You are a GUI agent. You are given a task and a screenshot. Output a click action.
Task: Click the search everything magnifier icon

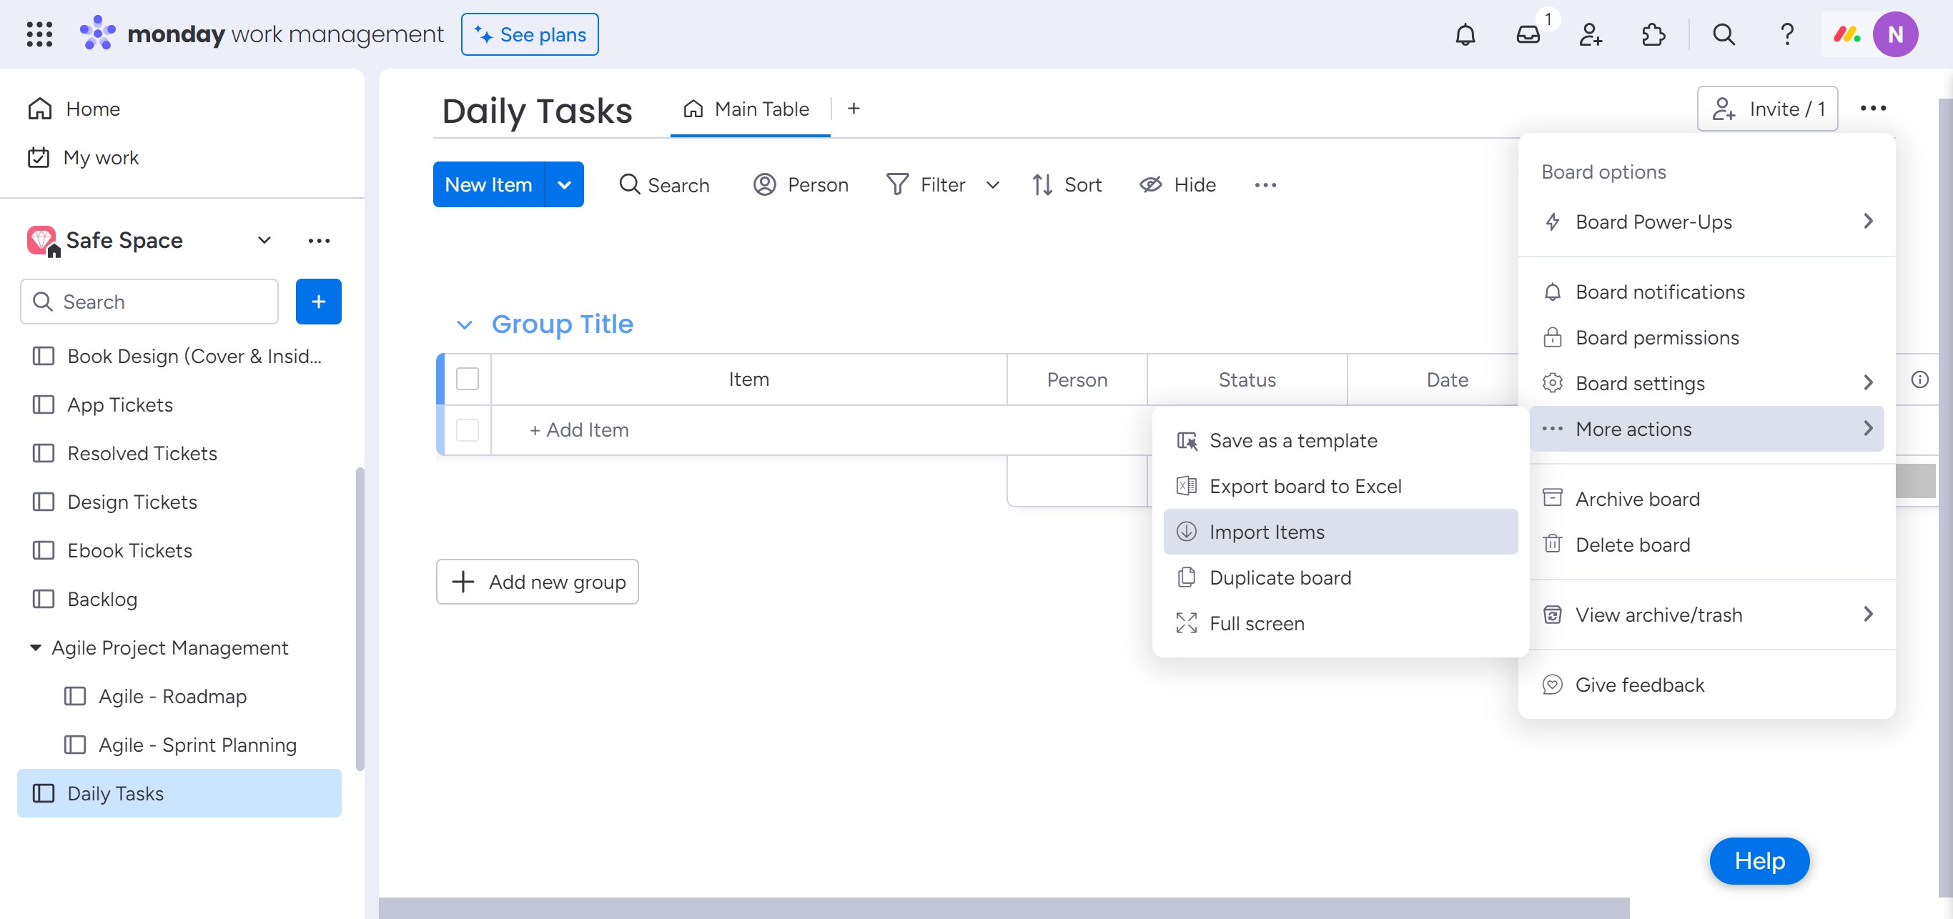1724,35
